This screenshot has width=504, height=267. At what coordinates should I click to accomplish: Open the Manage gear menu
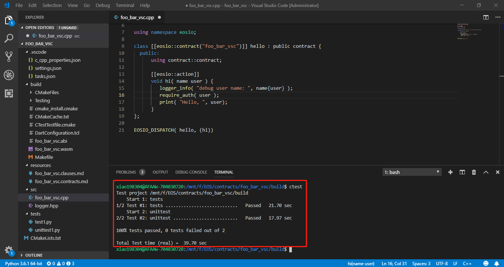tap(9, 250)
